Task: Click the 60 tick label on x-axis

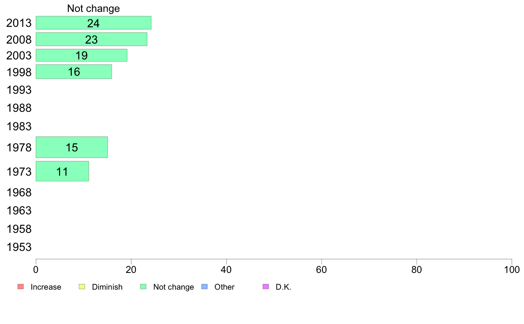Action: 321,269
